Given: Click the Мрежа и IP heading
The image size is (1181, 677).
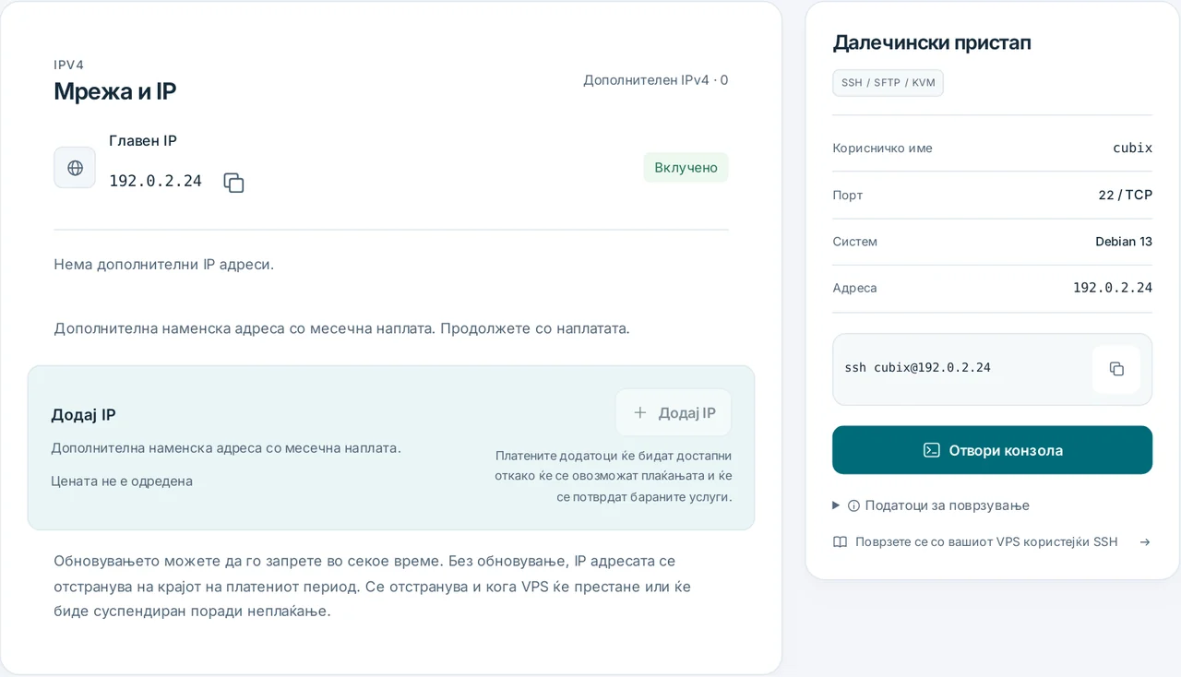Looking at the screenshot, I should [x=114, y=91].
